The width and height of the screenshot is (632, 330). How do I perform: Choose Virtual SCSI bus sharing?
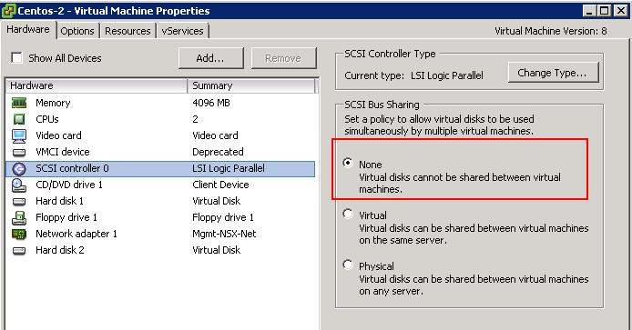(x=348, y=214)
